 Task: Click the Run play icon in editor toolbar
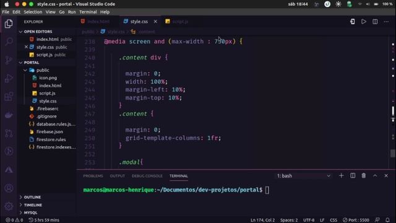click(364, 22)
